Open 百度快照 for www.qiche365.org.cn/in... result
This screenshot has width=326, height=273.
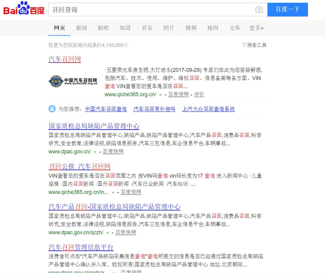pos(131,192)
